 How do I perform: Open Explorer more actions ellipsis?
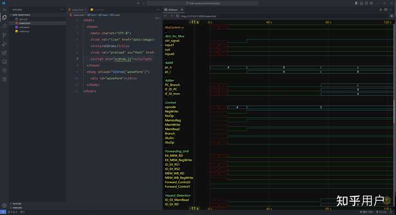click(62, 10)
